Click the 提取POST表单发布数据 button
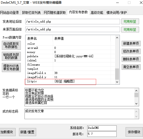 pos(11,67)
